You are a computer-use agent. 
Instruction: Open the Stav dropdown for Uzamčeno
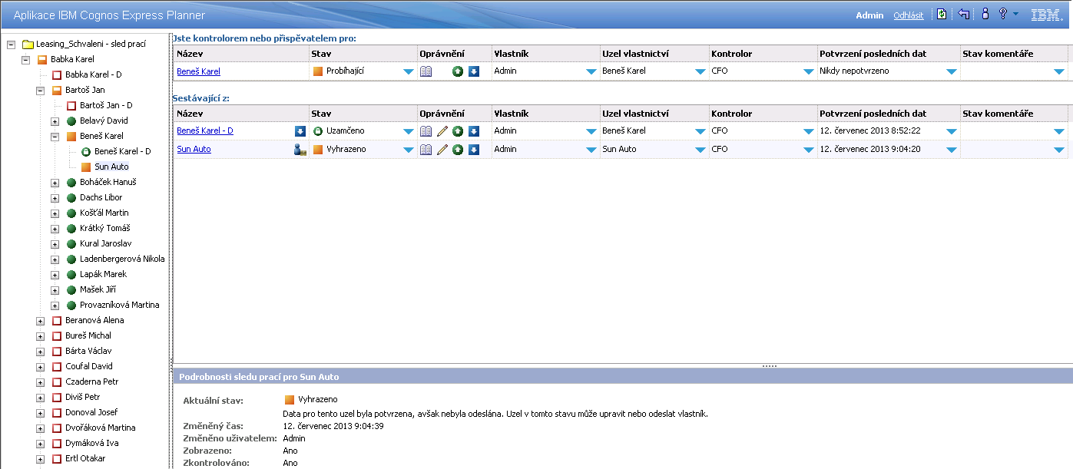tap(409, 132)
